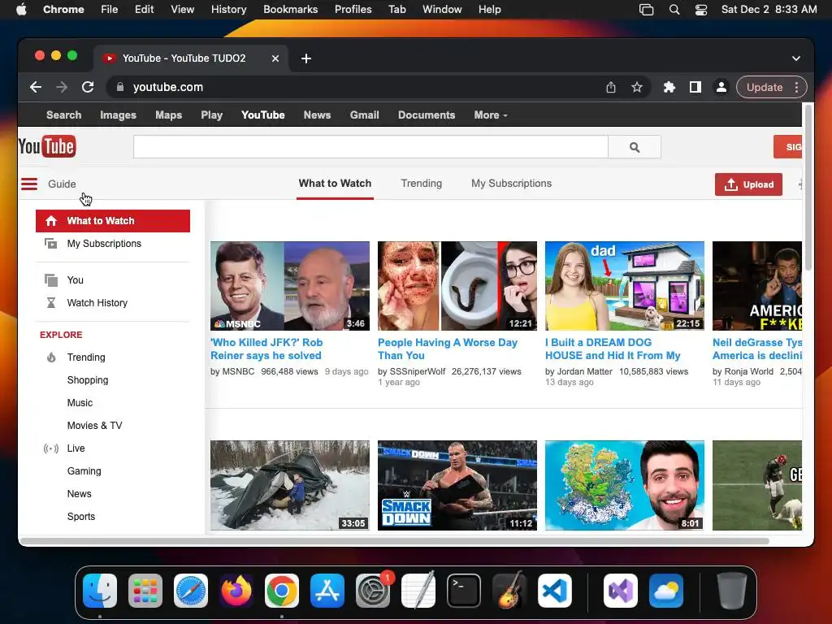The image size is (832, 624).
Task: Close the YouTube TUDO2 tab
Action: pos(275,58)
